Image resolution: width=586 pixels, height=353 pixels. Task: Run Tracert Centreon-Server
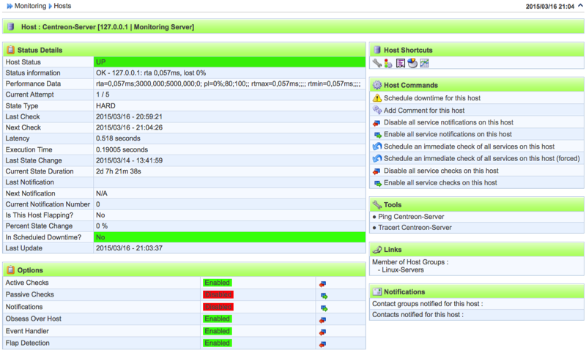(417, 228)
